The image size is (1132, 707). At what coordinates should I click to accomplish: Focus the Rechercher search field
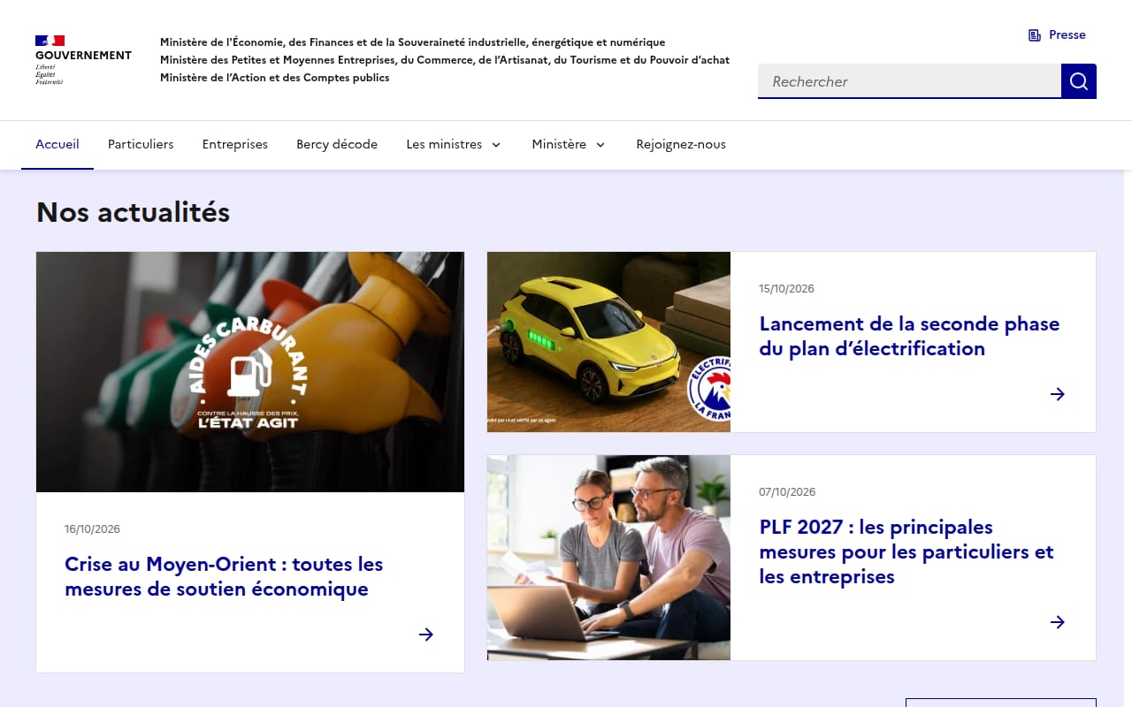[909, 81]
